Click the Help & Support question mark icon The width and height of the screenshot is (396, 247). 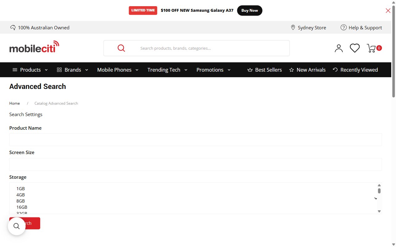(343, 27)
